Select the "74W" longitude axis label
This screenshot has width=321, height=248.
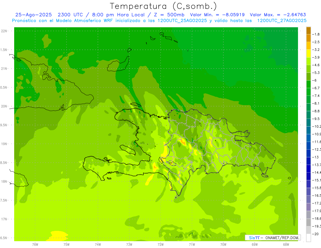98,245
